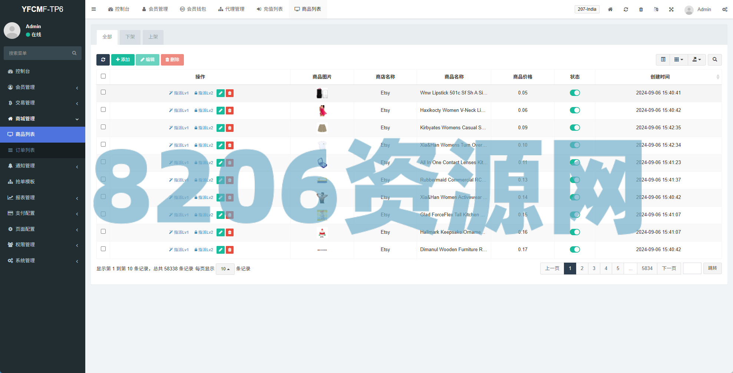
Task: Click the home icon in top bar
Action: [610, 9]
